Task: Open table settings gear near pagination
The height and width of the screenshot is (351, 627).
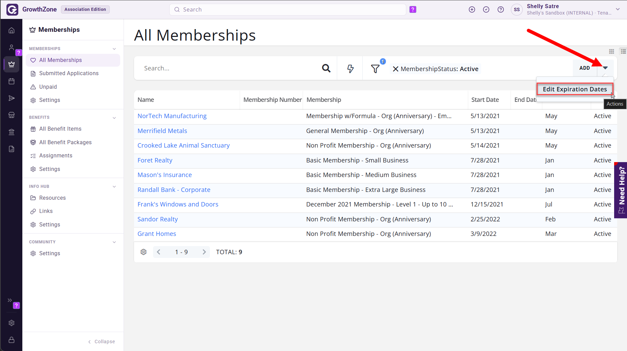Action: 144,252
